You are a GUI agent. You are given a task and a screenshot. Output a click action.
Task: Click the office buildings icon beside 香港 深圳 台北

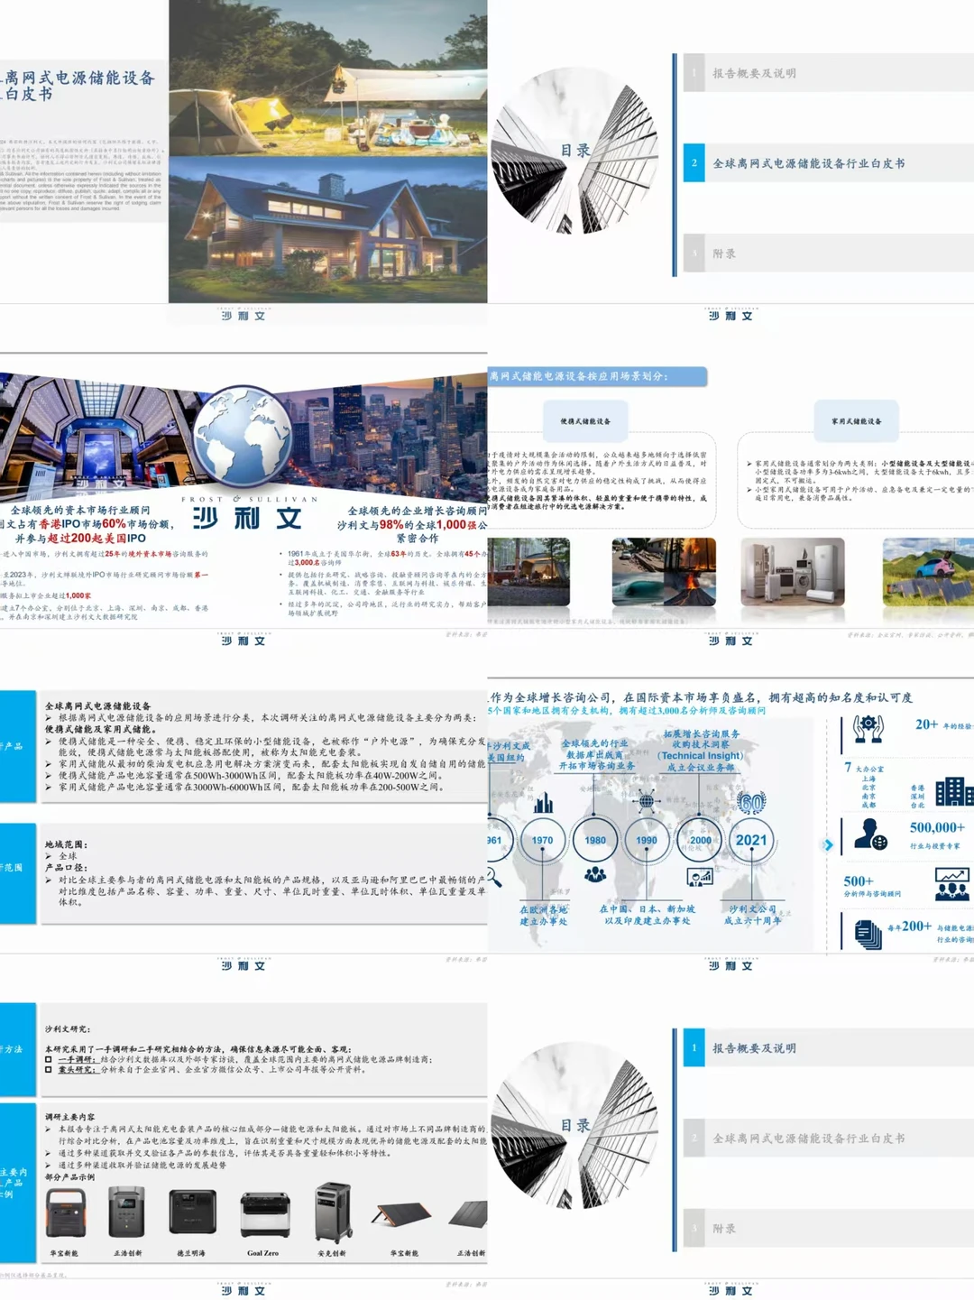pyautogui.click(x=954, y=792)
